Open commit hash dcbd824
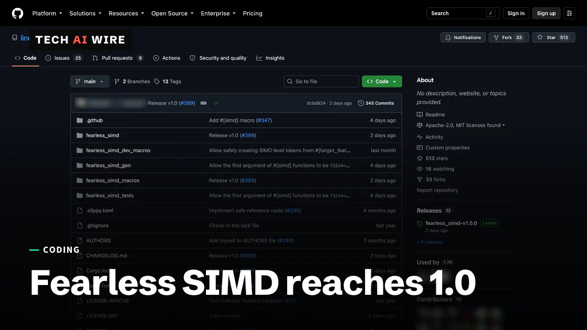 316,103
